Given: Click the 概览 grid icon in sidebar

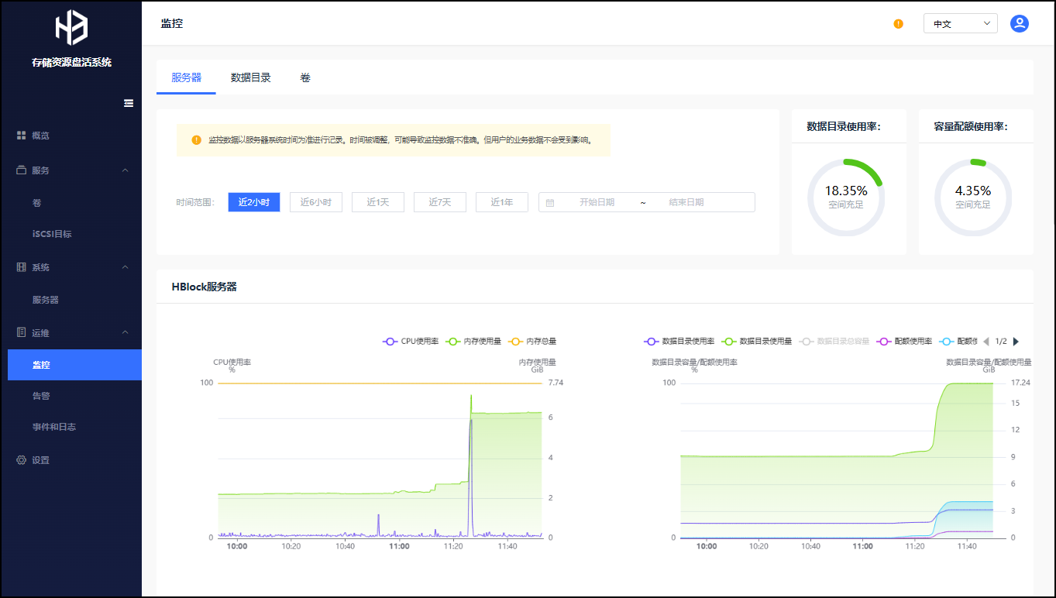Looking at the screenshot, I should (x=22, y=136).
